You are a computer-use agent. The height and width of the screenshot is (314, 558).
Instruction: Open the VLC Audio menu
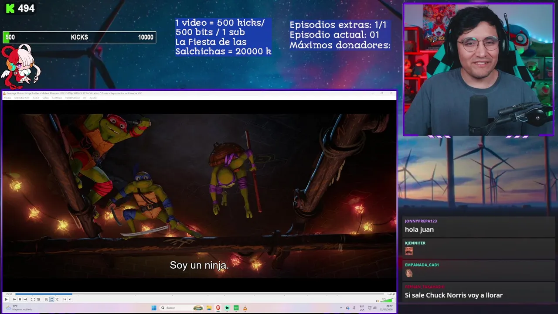36,98
